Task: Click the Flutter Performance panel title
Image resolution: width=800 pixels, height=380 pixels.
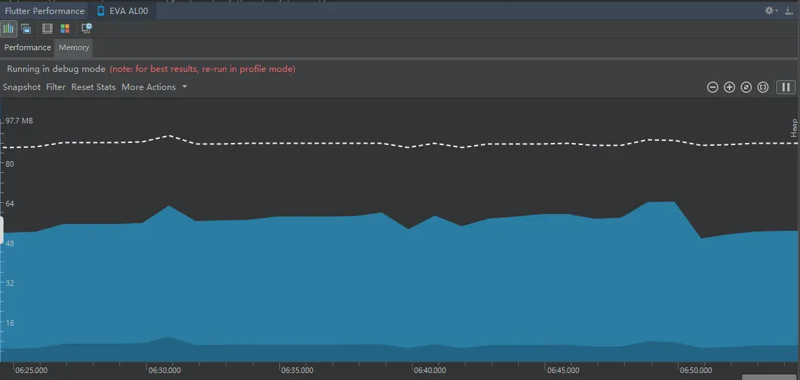Action: click(x=45, y=10)
